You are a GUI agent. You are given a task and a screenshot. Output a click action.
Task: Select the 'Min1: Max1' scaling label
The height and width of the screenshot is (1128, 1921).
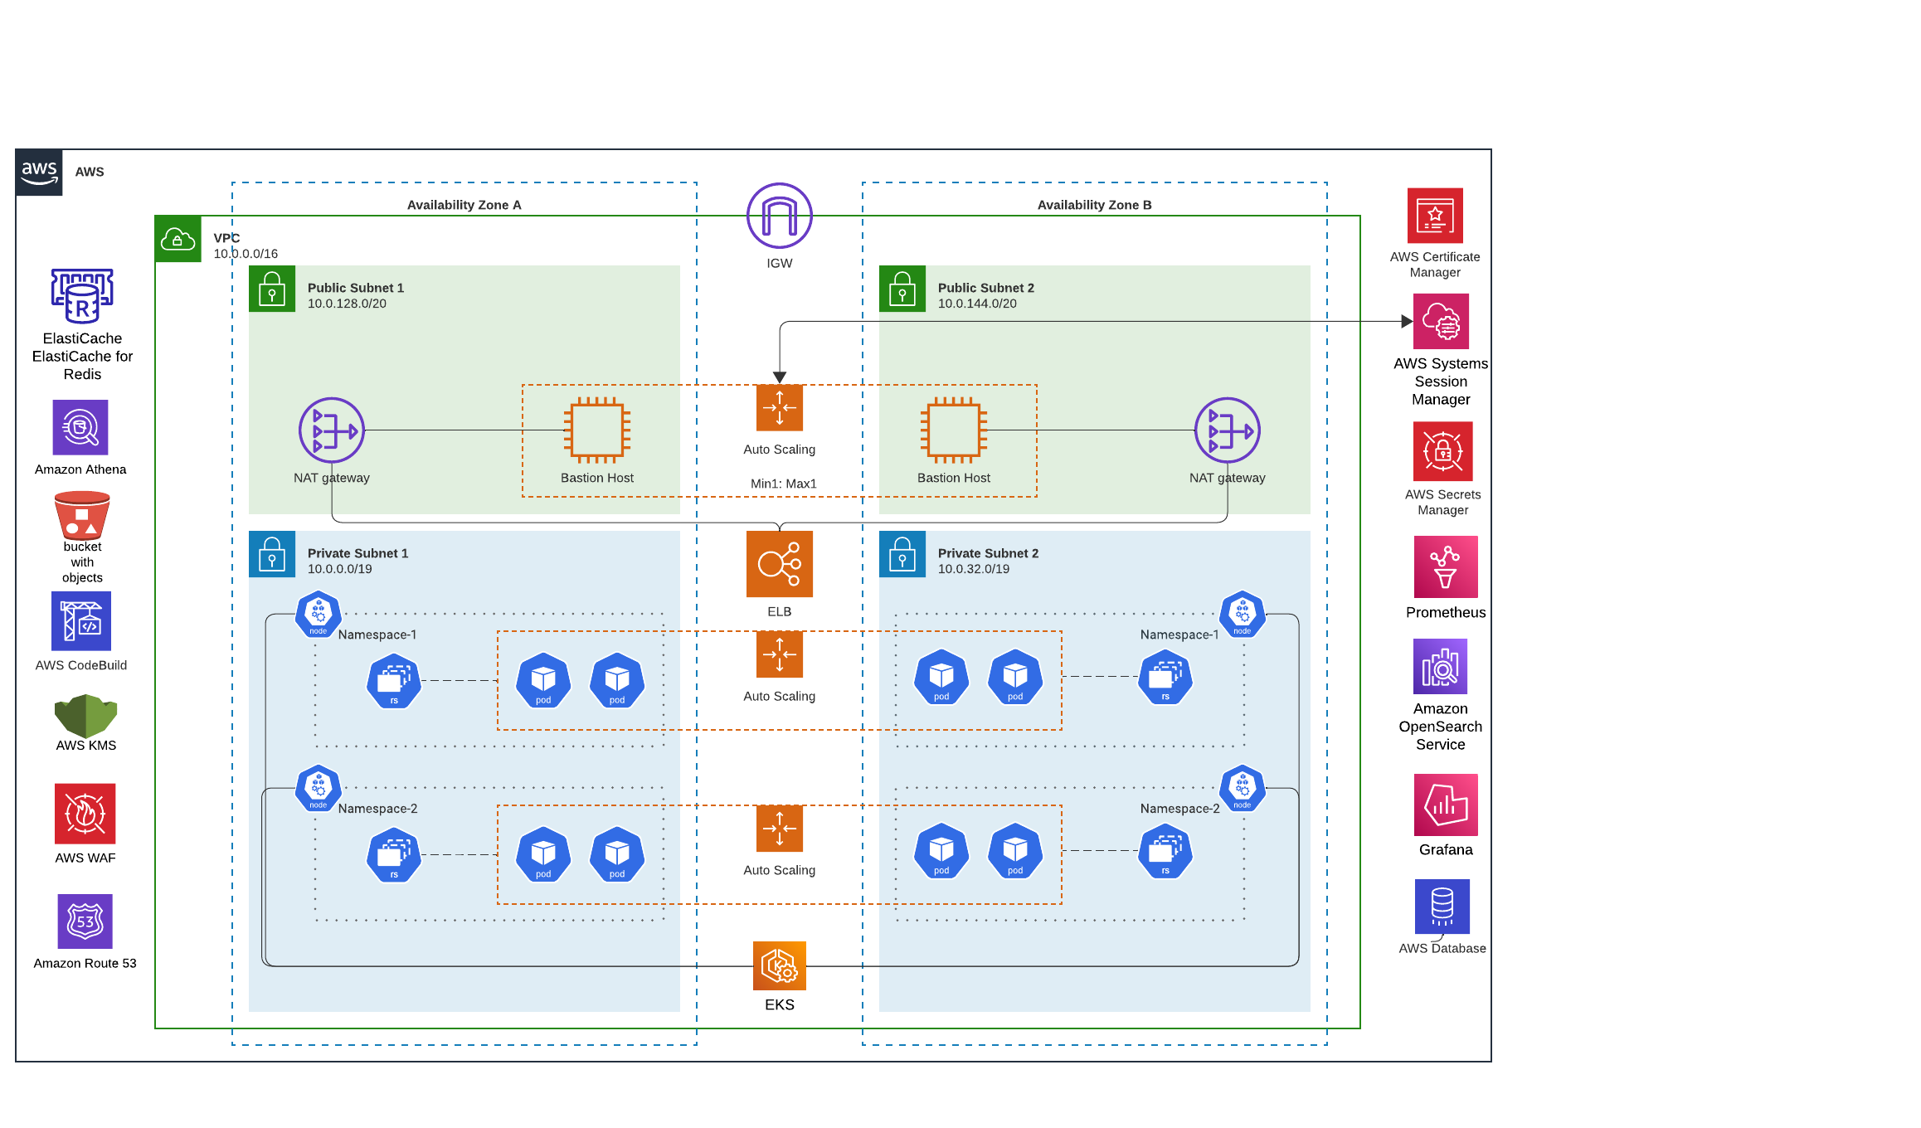click(784, 484)
